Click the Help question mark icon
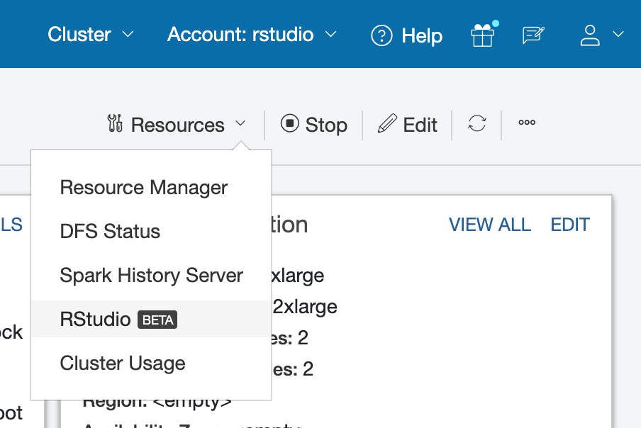The height and width of the screenshot is (428, 641). [382, 35]
